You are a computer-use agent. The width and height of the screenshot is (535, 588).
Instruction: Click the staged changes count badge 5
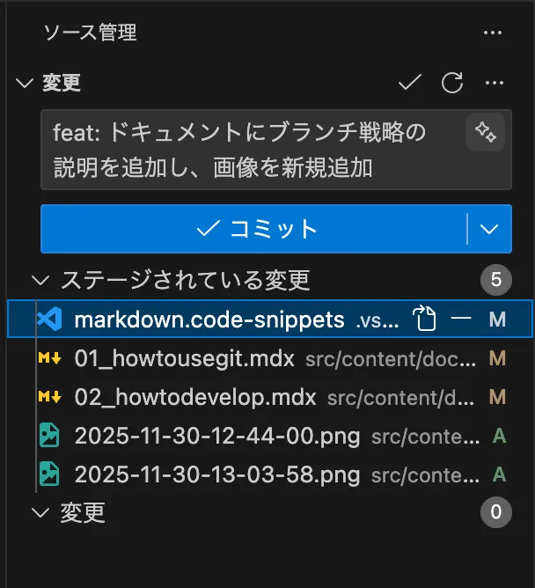click(496, 280)
